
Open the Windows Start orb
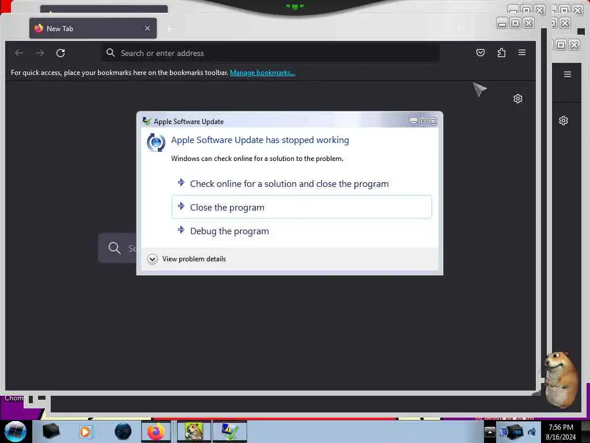[x=16, y=431]
